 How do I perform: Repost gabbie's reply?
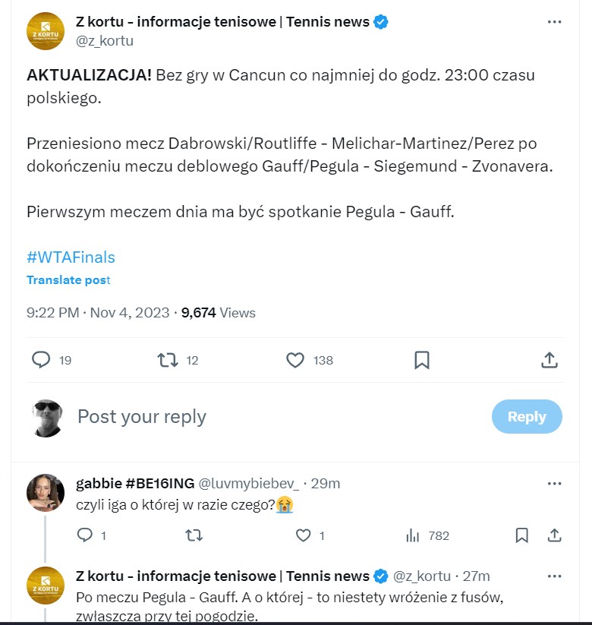(x=194, y=535)
